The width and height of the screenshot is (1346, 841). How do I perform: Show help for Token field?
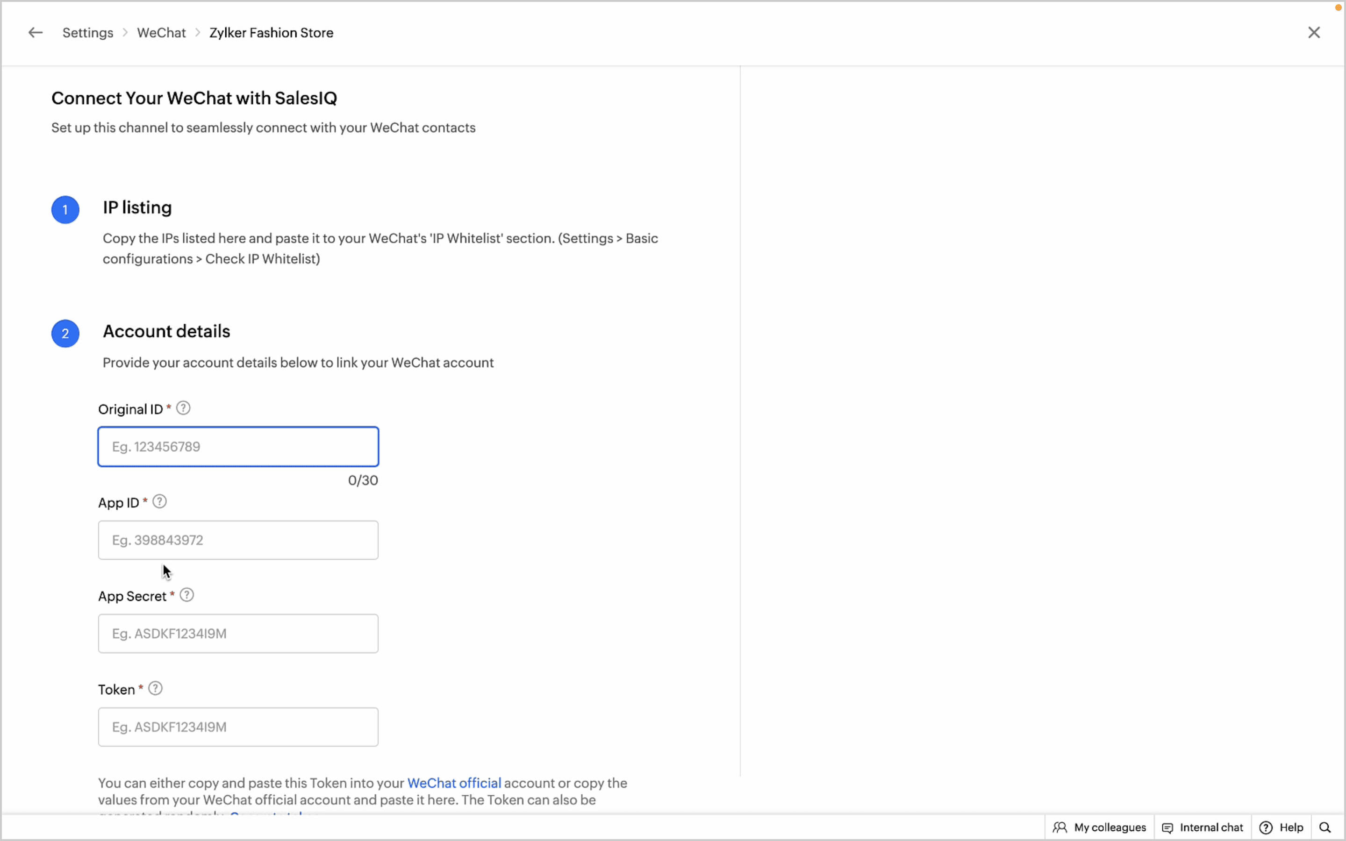click(x=156, y=689)
